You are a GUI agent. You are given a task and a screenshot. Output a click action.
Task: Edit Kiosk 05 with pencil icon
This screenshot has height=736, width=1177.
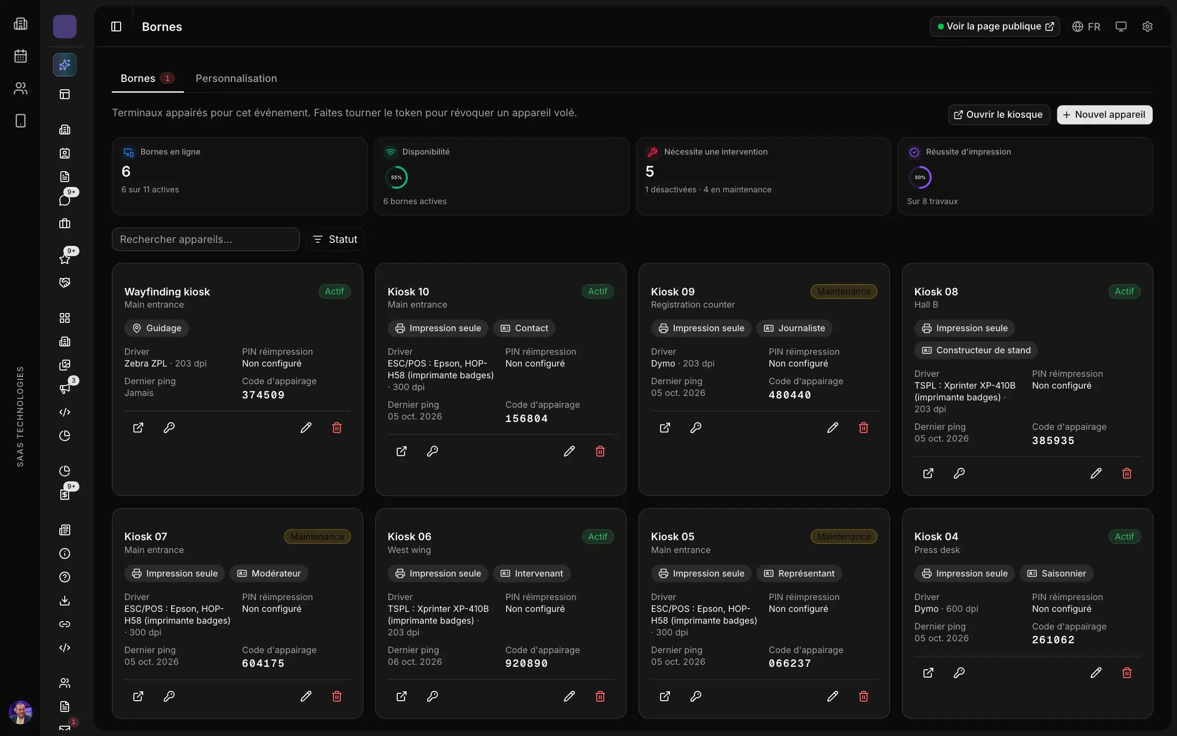832,696
